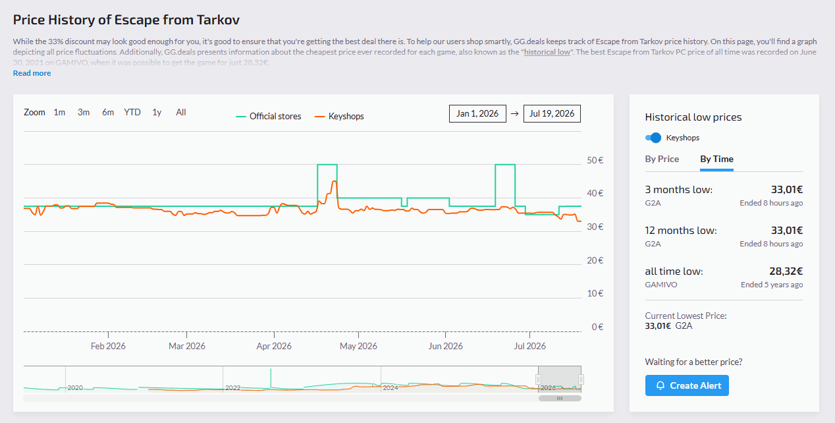Click the bell icon on Create Alert

coord(660,385)
